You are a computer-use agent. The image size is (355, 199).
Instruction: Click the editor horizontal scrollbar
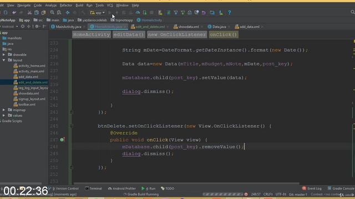(x=186, y=184)
